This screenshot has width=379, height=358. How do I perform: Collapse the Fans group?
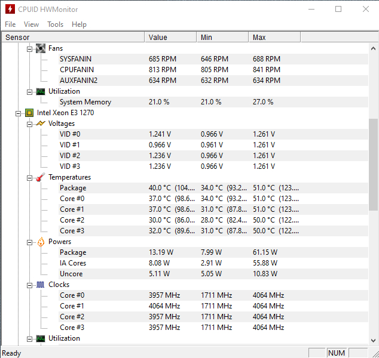29,49
